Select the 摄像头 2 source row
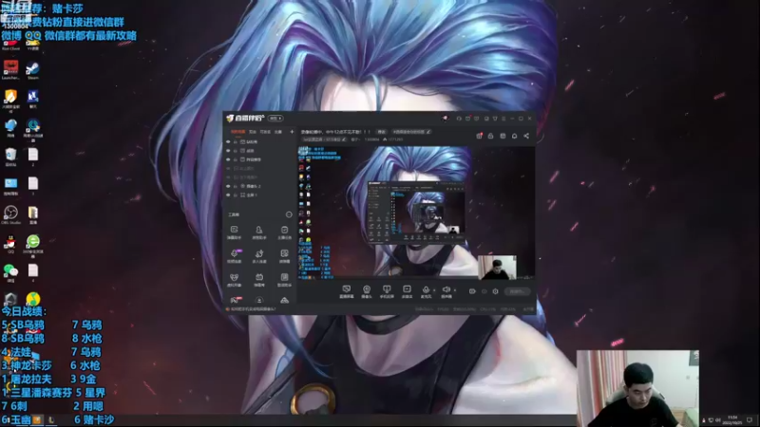Viewport: 760px width, 427px height. (x=259, y=186)
